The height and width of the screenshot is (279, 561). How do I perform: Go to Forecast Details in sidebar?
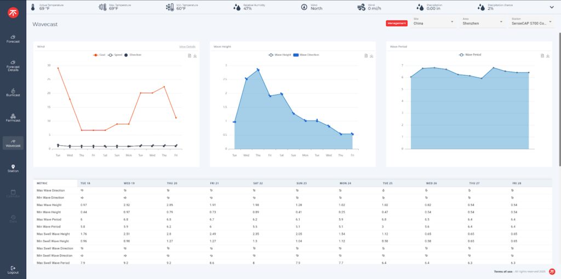(13, 65)
